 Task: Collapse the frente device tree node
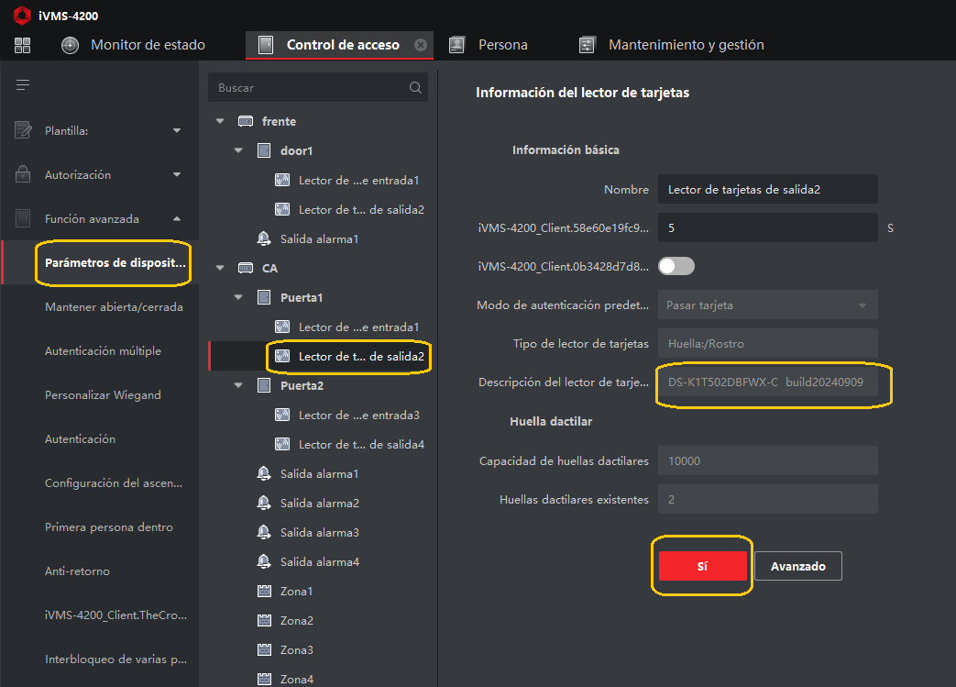coord(219,121)
